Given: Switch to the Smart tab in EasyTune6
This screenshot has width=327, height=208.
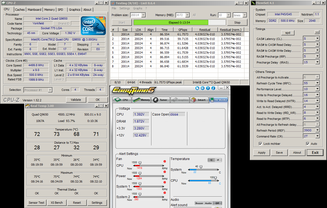Looking at the screenshot, I should pyautogui.click(x=199, y=100).
